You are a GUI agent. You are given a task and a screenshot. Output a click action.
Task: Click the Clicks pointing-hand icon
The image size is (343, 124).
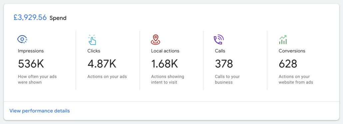(92, 40)
